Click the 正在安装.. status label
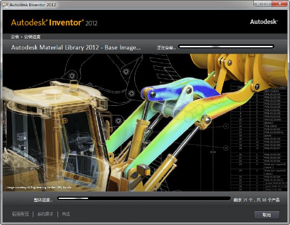Screen dimensions: 290x225 tap(166, 48)
